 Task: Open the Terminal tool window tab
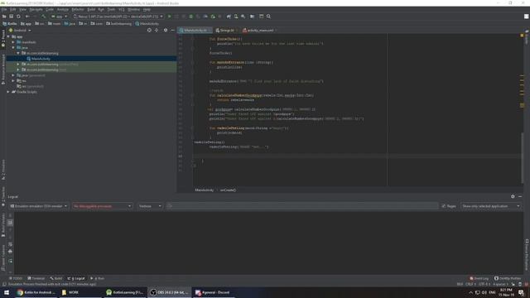pyautogui.click(x=36, y=278)
